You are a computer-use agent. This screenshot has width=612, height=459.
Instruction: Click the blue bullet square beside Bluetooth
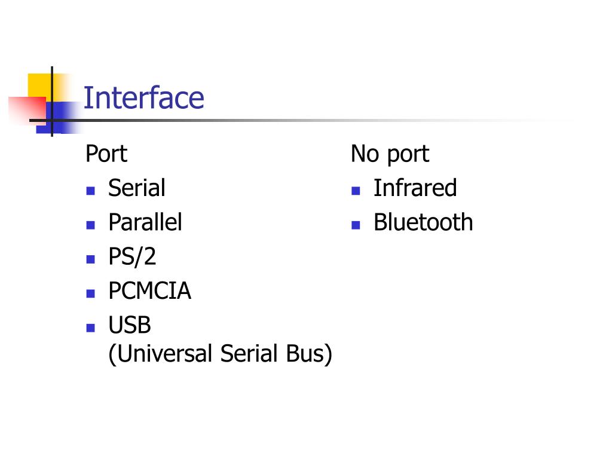[356, 225]
